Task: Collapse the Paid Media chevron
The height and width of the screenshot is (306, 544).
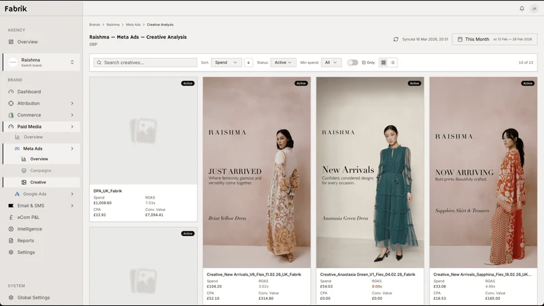Action: [72, 126]
